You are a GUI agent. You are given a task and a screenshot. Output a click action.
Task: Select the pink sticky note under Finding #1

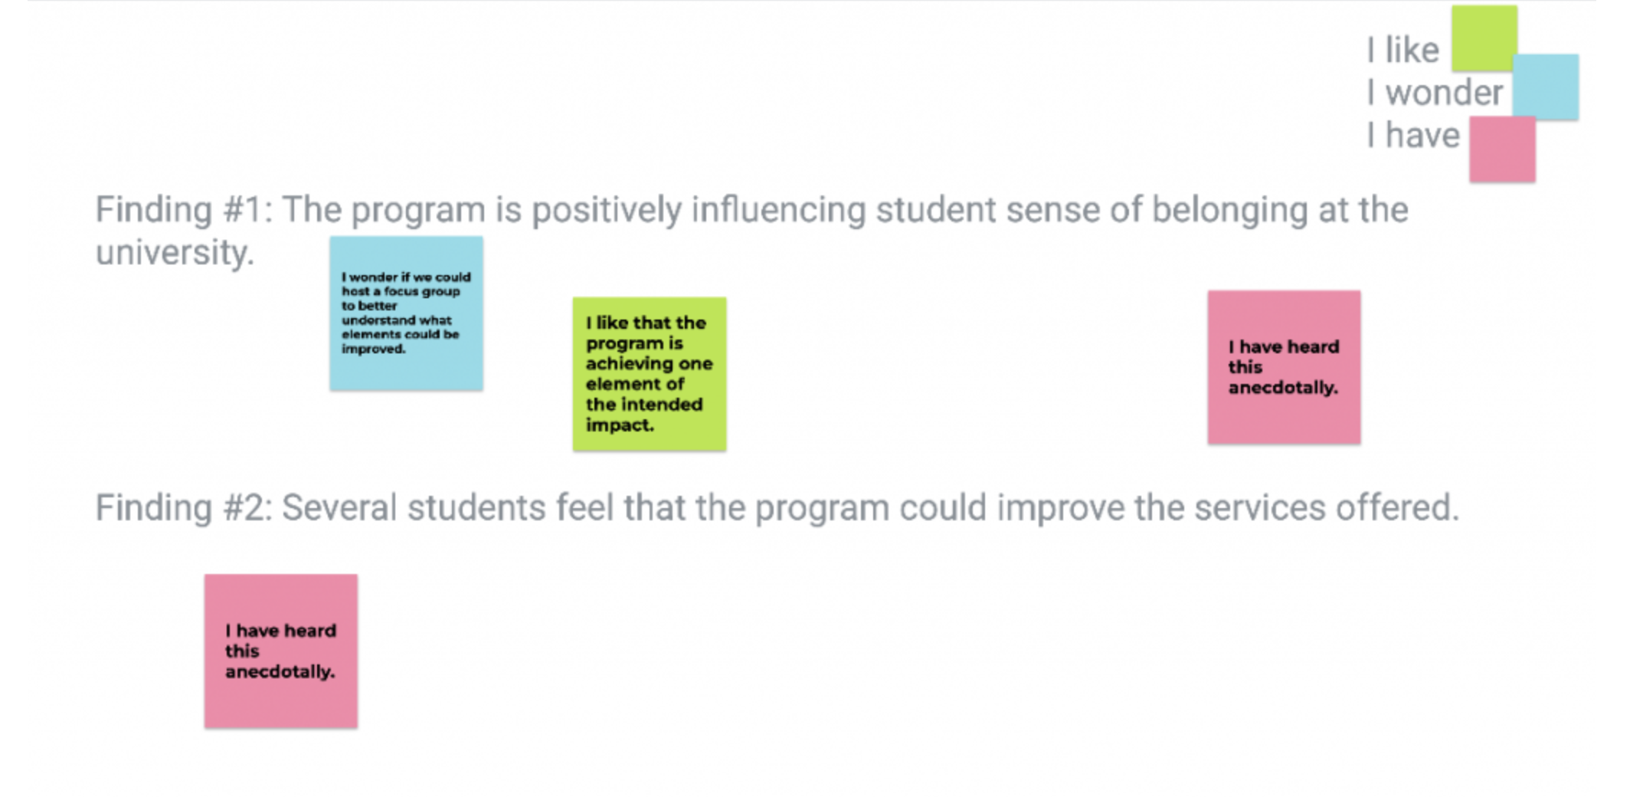[x=1284, y=366]
